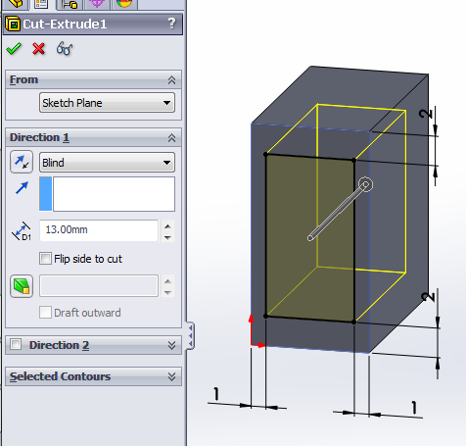Open help for Cut-Extrude1

(171, 24)
